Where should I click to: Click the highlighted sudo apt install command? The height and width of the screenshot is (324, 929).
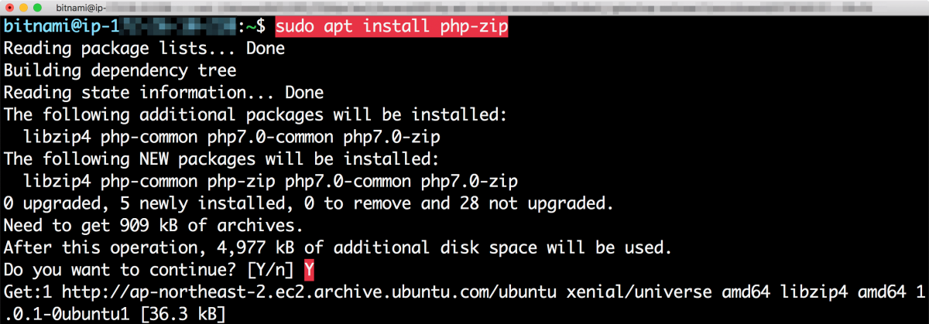391,26
